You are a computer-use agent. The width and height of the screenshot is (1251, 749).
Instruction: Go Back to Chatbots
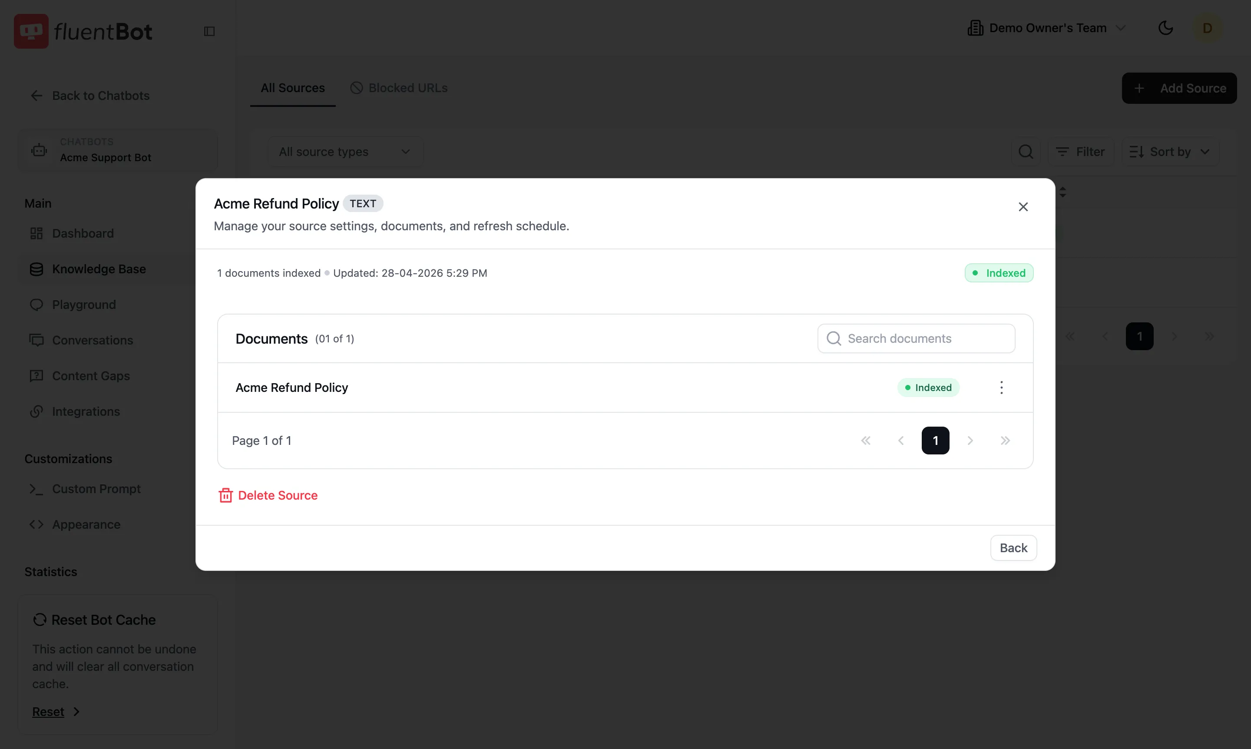pyautogui.click(x=90, y=96)
